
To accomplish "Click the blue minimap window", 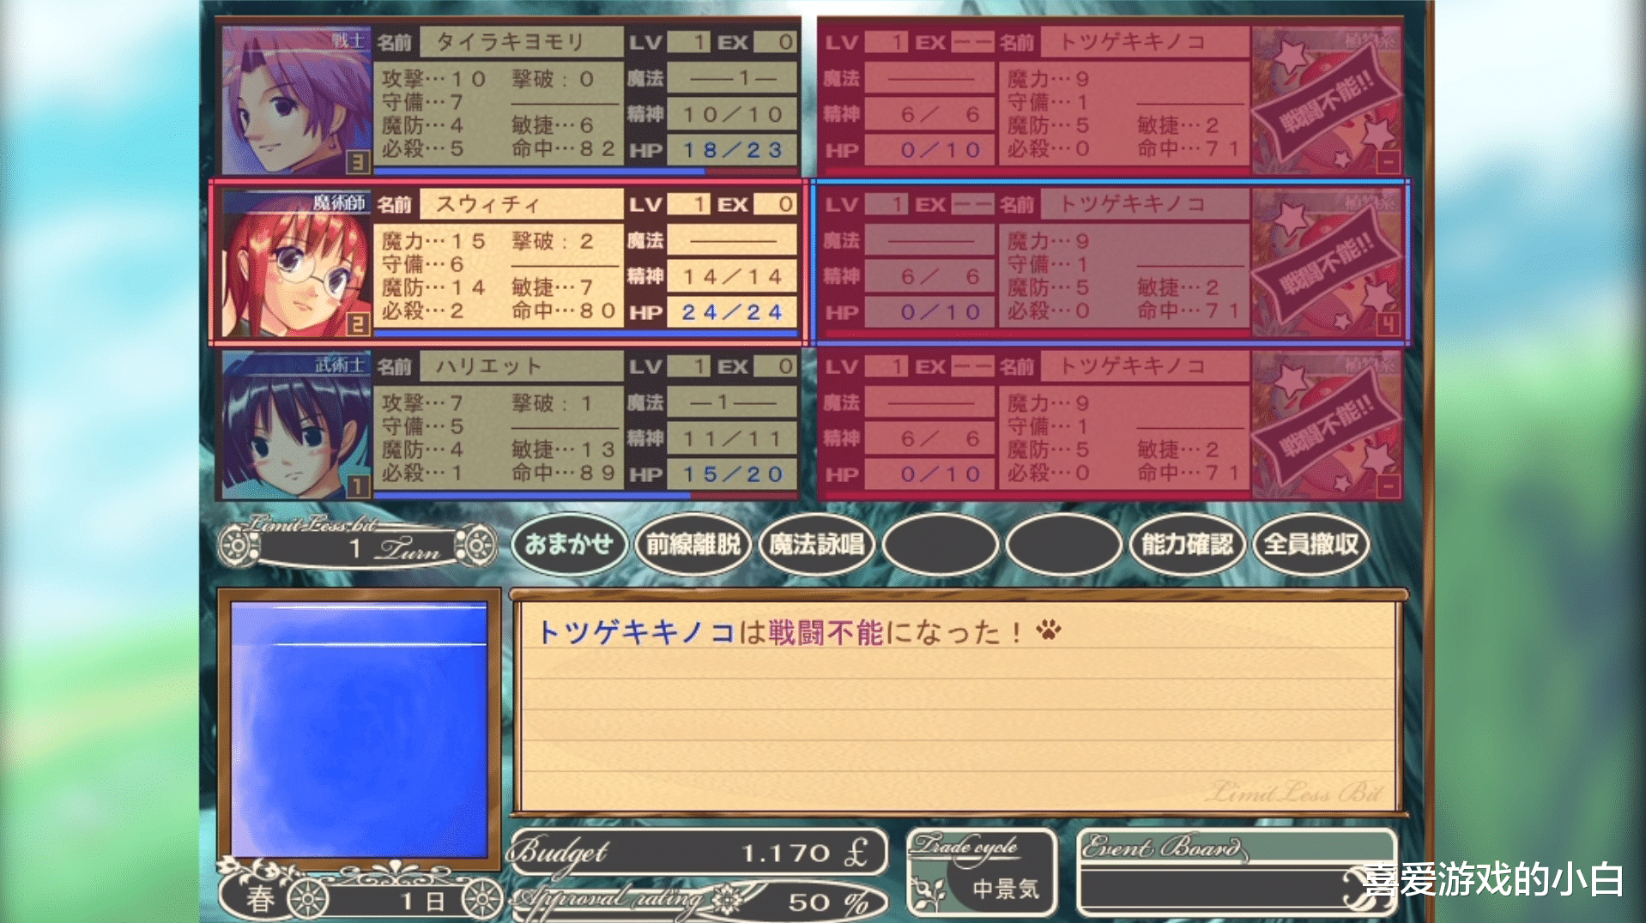I will [359, 728].
